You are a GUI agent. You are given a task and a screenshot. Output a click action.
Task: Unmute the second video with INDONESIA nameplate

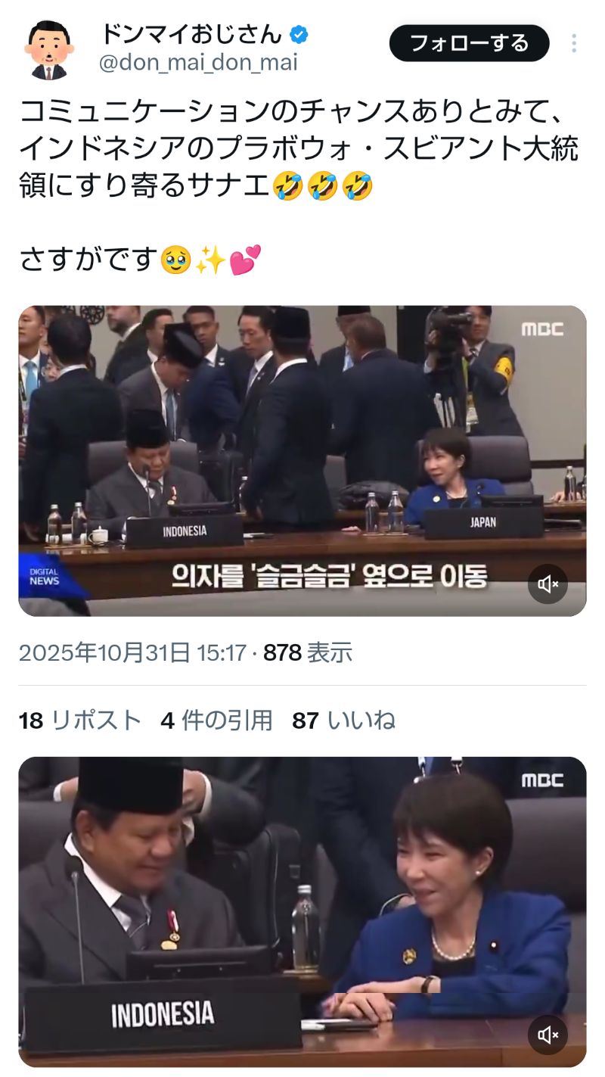pos(548,1035)
